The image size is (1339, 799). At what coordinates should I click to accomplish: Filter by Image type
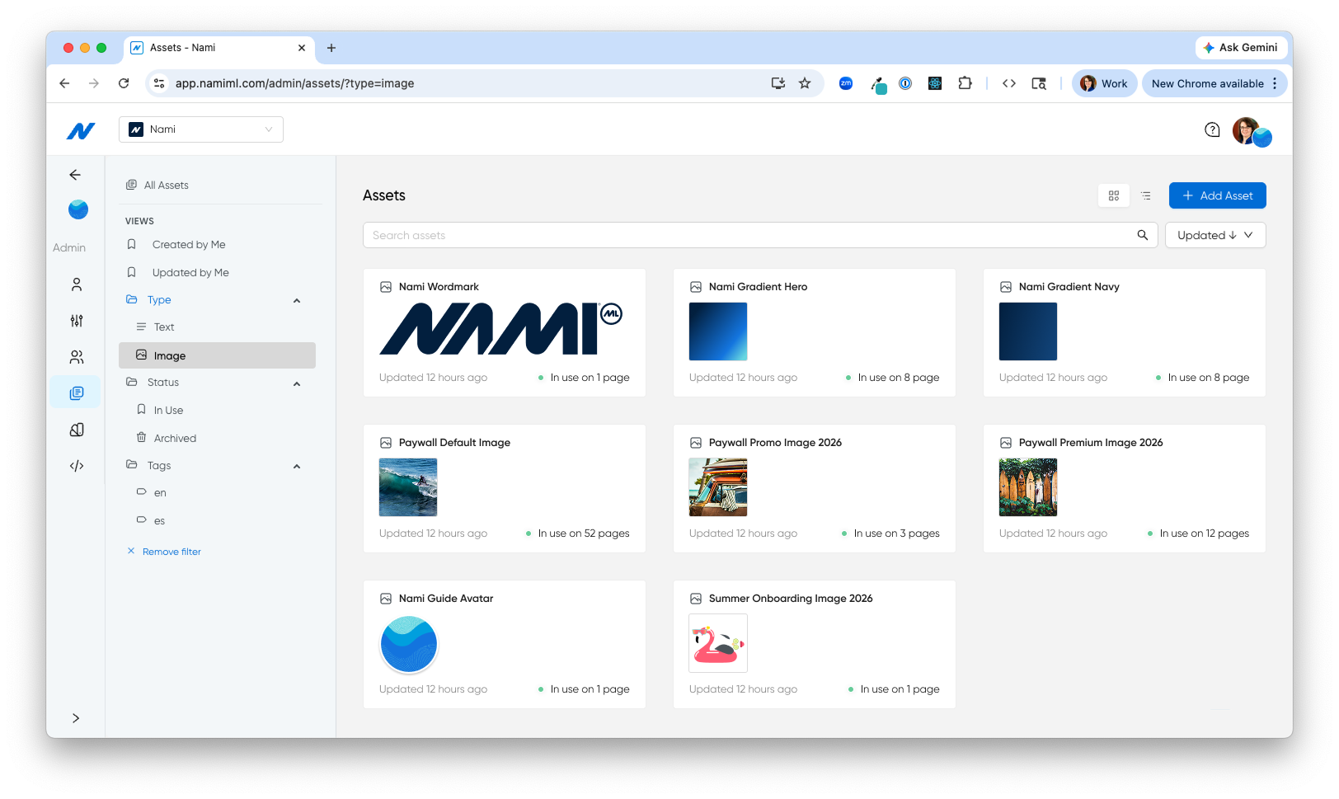tap(218, 355)
